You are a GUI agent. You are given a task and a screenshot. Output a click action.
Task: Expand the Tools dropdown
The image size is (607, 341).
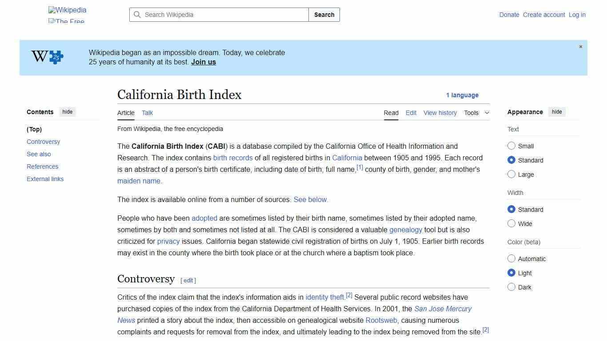coord(476,113)
